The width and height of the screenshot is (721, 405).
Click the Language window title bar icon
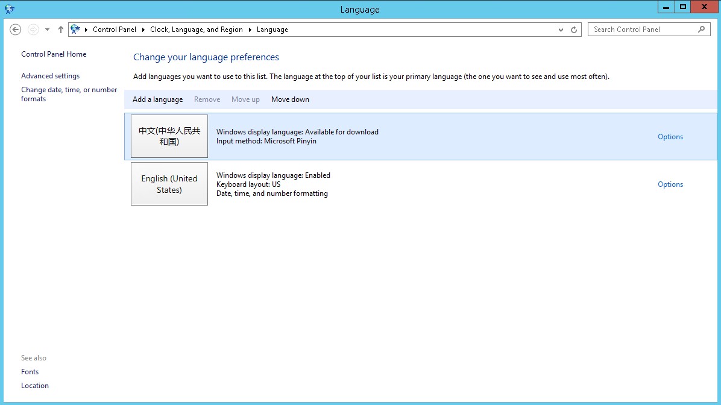(9, 9)
